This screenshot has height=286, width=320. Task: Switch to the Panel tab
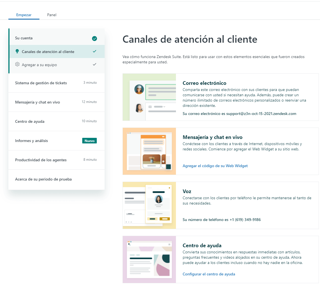(51, 15)
